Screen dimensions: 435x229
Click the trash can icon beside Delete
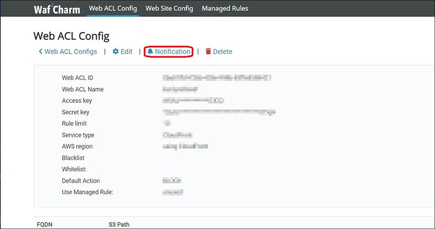click(208, 52)
